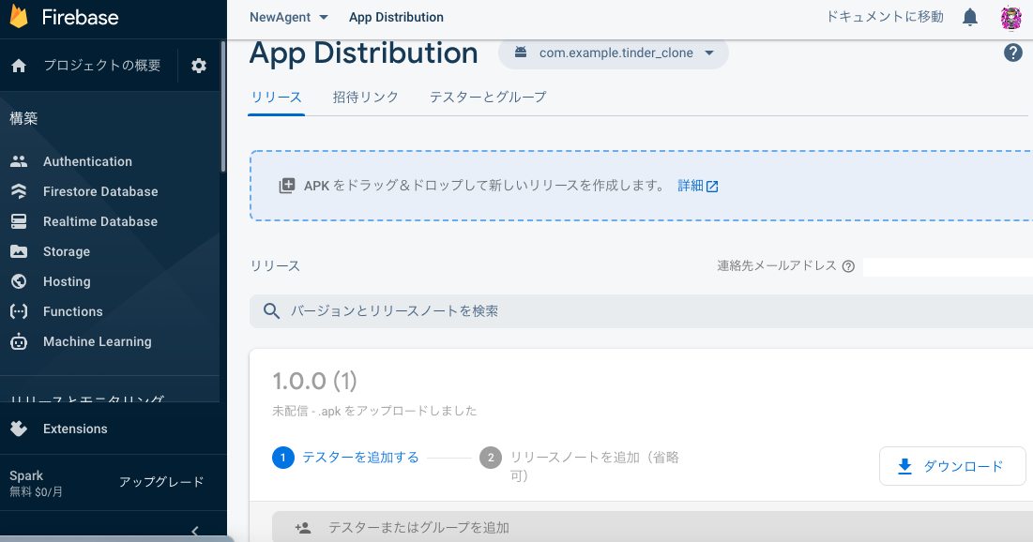The height and width of the screenshot is (542, 1033).
Task: Switch to the 招待リンク tab
Action: click(365, 97)
